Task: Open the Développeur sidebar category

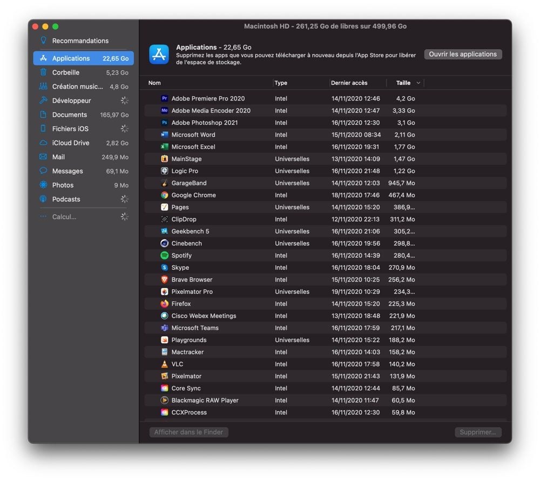Action: pyautogui.click(x=83, y=101)
